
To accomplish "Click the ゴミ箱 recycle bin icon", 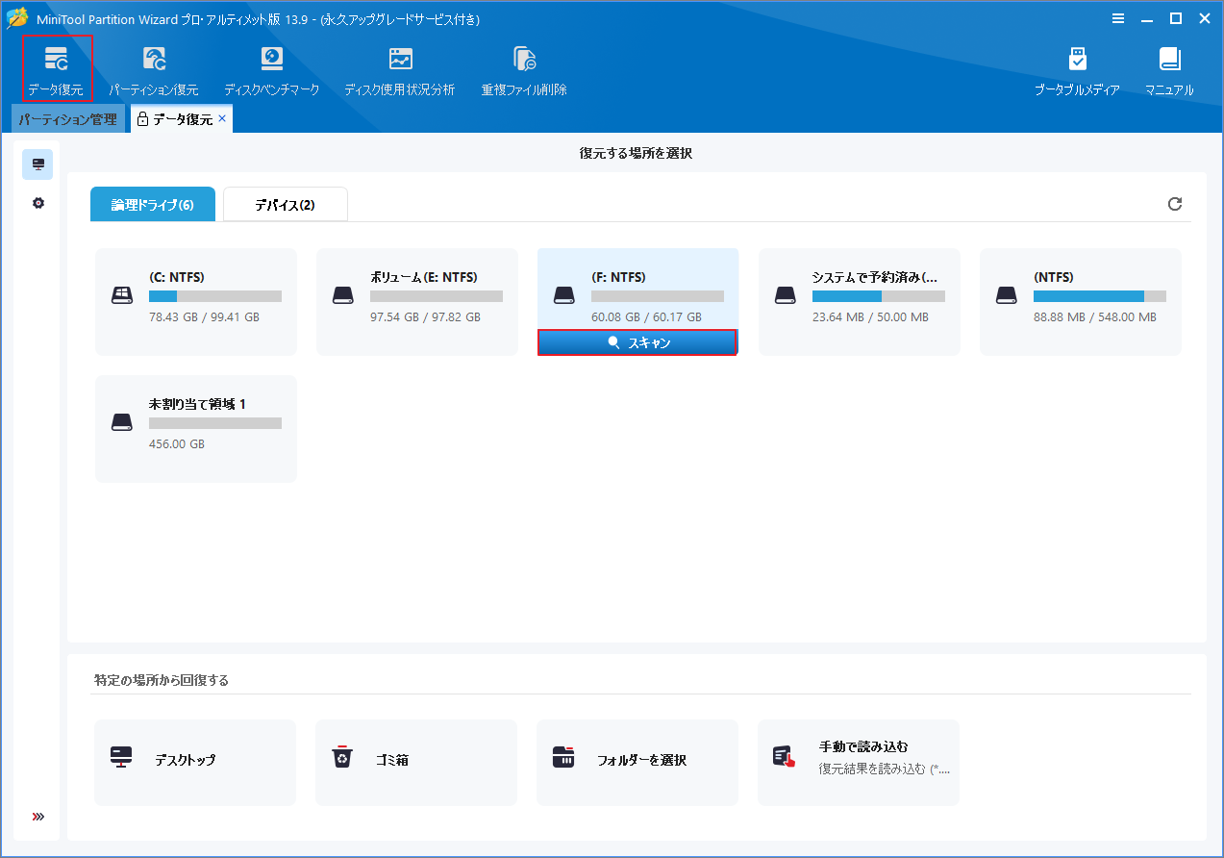I will 342,758.
